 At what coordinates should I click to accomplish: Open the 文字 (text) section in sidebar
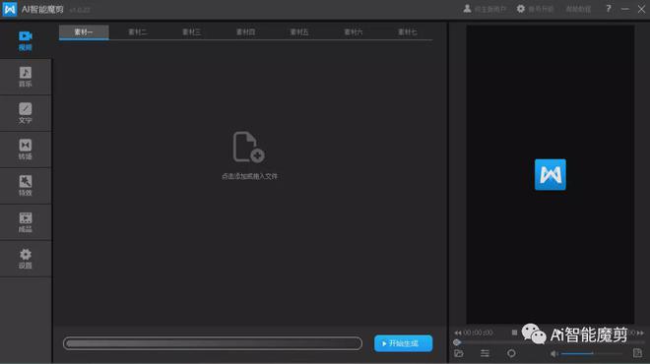(26, 113)
